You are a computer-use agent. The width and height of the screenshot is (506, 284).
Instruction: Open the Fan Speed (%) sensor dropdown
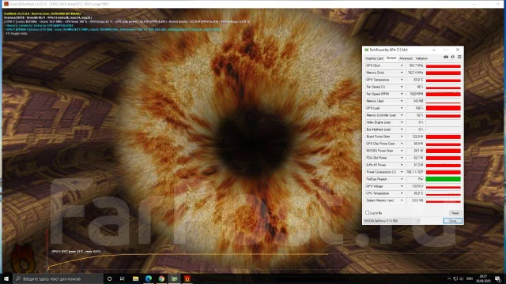tap(402, 87)
